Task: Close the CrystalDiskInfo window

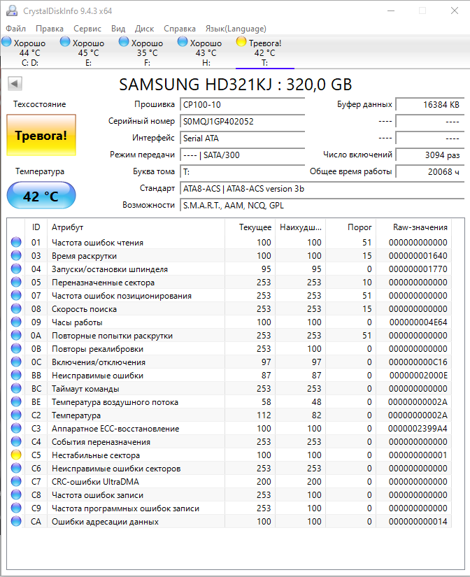Action: click(455, 10)
